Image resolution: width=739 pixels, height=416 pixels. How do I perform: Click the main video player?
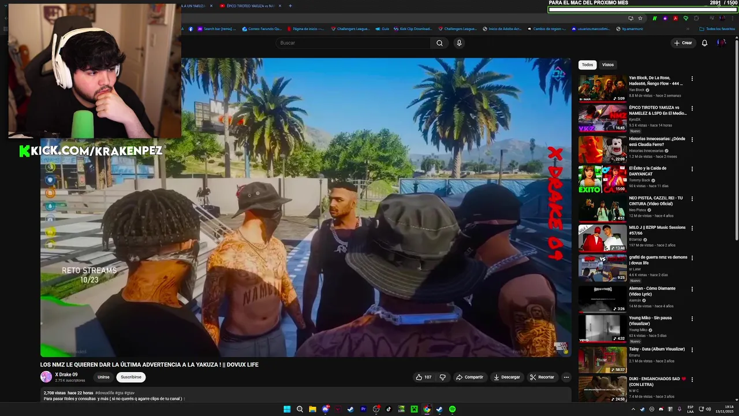tap(306, 207)
